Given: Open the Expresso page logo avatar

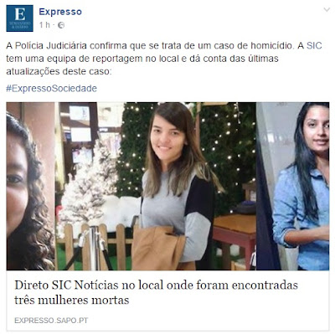Looking at the screenshot, I should tap(19, 18).
